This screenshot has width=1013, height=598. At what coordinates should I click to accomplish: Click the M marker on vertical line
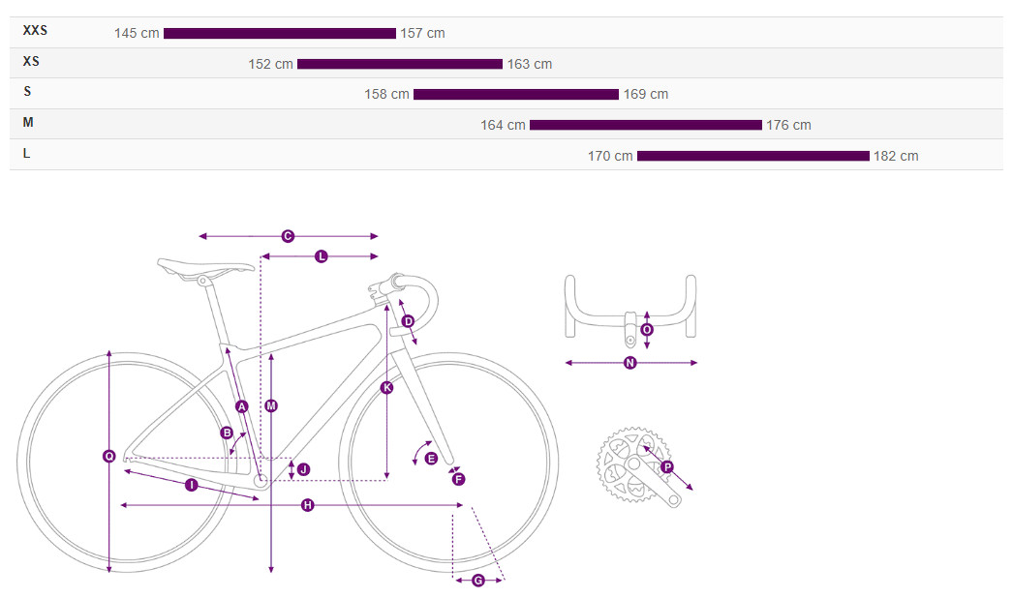(271, 406)
